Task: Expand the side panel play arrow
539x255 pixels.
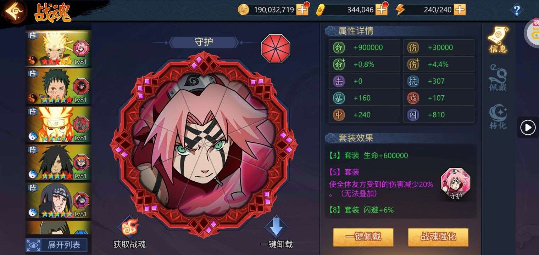Action: pyautogui.click(x=528, y=127)
